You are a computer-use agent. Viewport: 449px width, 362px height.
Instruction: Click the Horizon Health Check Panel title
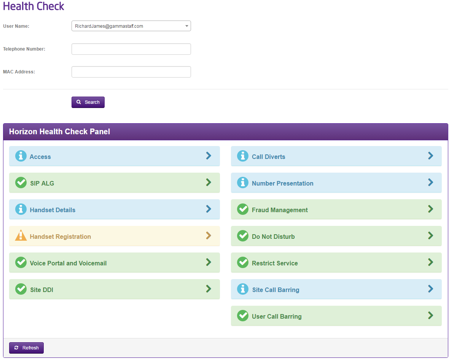tap(60, 132)
